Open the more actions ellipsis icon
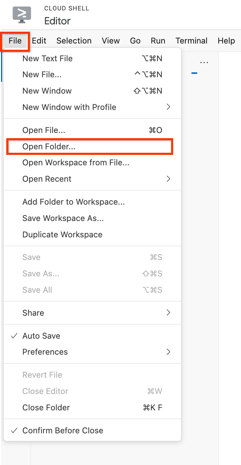 coord(204,62)
